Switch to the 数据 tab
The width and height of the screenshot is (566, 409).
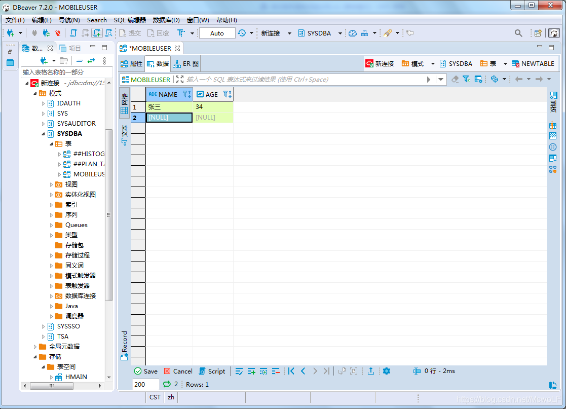click(x=158, y=64)
